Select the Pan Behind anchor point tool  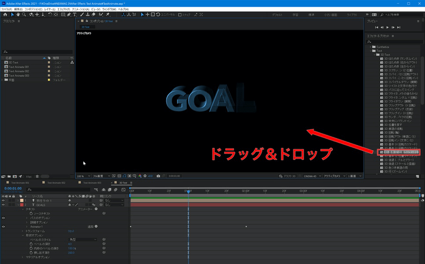[x=56, y=14]
